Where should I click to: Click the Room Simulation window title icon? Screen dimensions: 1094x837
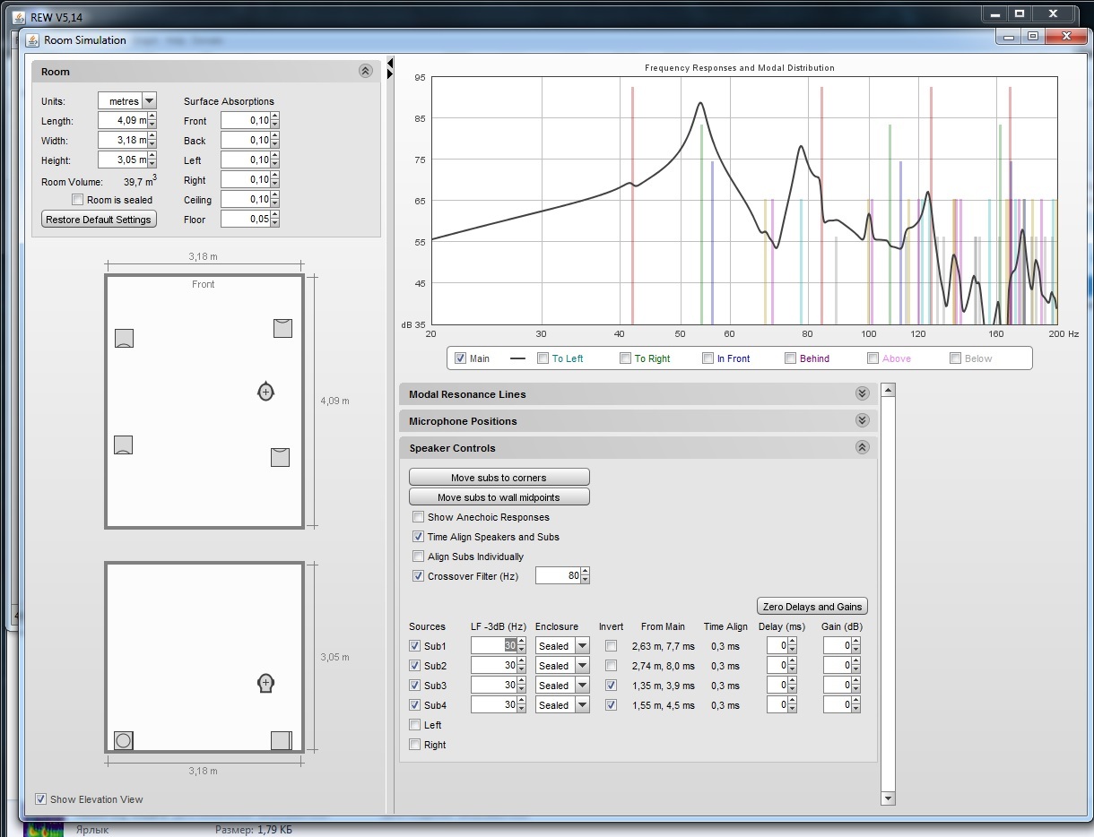pos(32,40)
